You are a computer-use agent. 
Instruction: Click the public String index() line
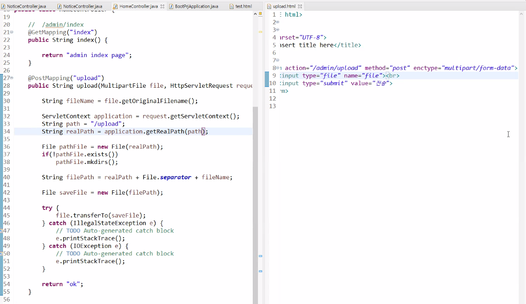(68, 40)
